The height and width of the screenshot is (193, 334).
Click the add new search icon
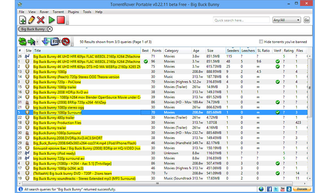click(22, 20)
